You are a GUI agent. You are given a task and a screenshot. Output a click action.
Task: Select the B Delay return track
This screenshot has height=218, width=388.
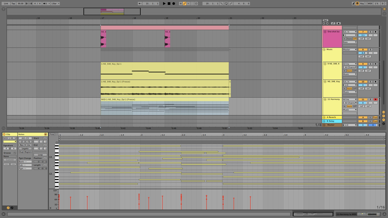click(332, 121)
